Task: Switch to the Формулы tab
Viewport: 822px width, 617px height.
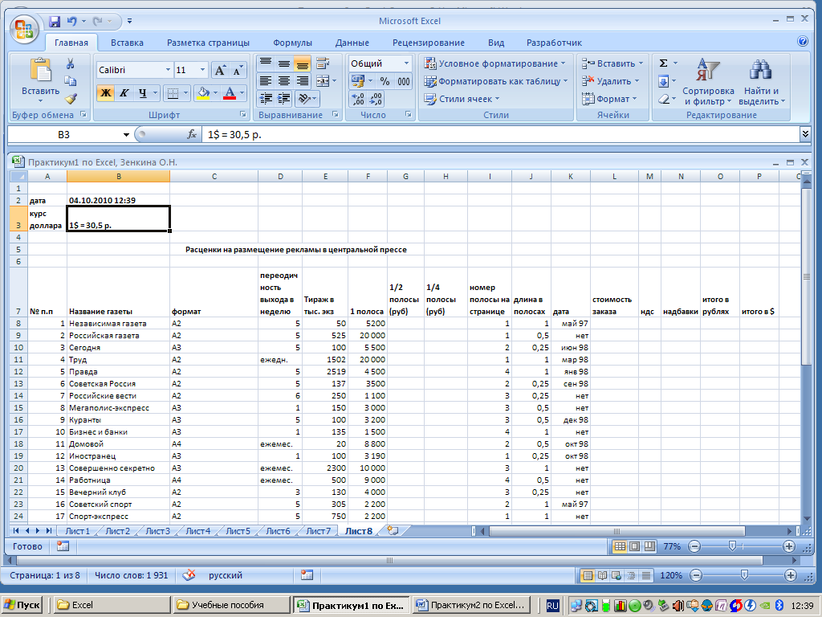Action: point(292,43)
